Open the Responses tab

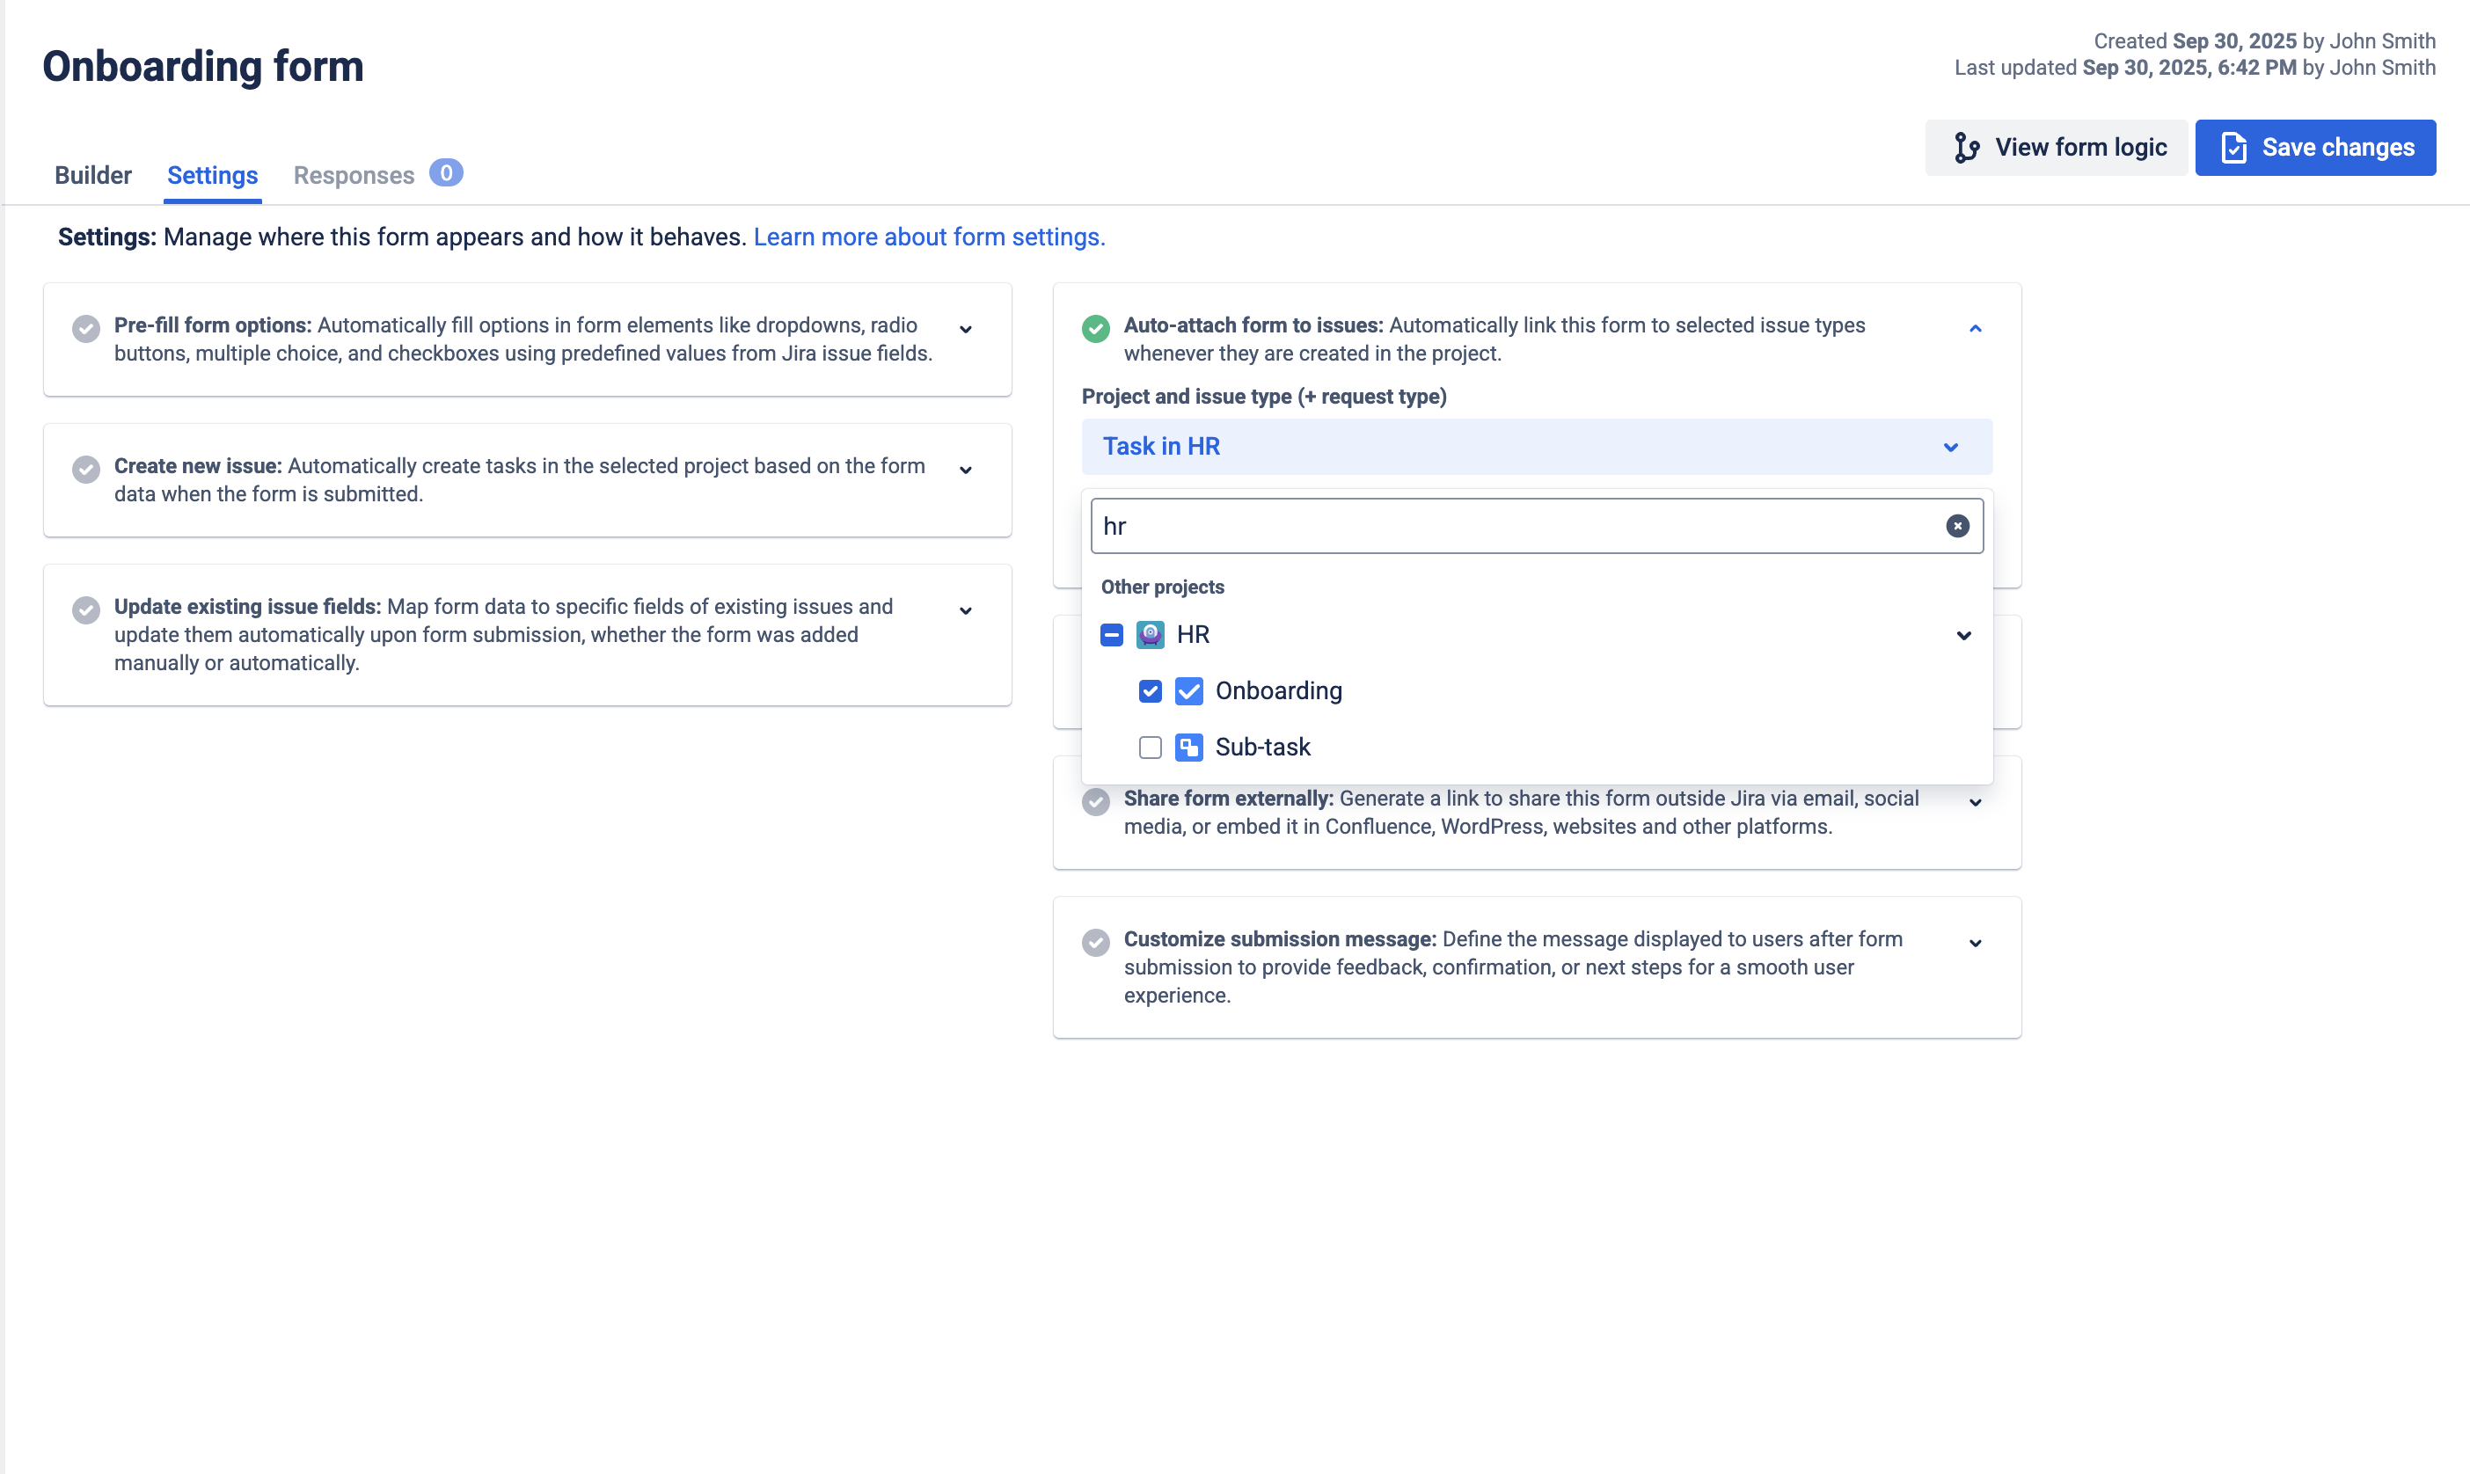point(354,175)
